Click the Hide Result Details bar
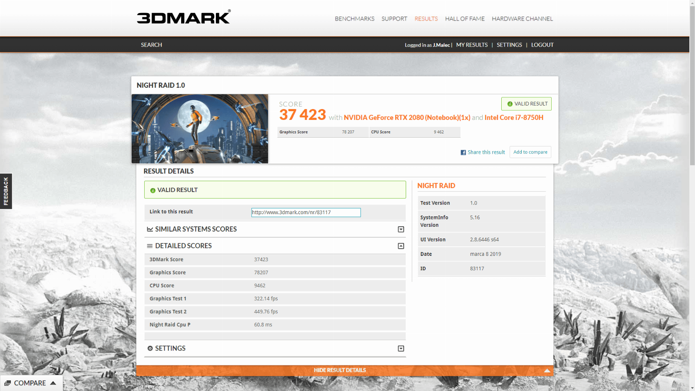Screen dimensions: 695x391 coord(344,371)
